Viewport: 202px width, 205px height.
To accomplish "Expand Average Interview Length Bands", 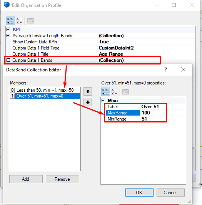I will (x=8, y=36).
